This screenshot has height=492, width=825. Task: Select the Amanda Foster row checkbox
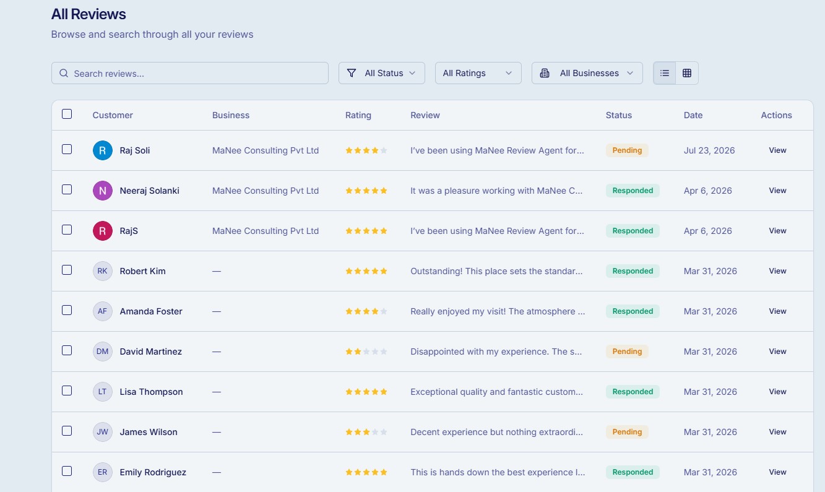point(67,310)
